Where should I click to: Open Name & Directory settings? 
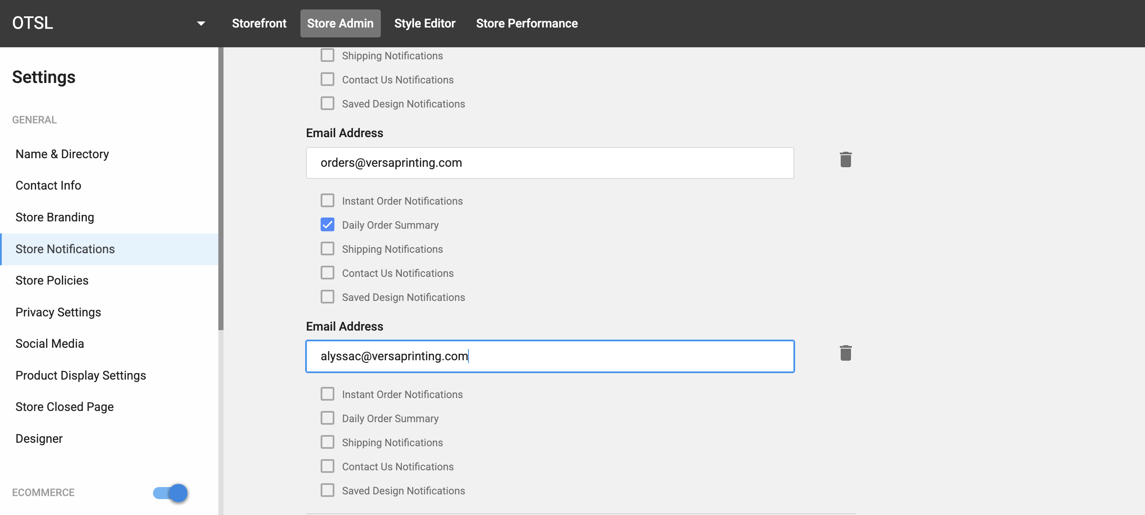coord(62,154)
